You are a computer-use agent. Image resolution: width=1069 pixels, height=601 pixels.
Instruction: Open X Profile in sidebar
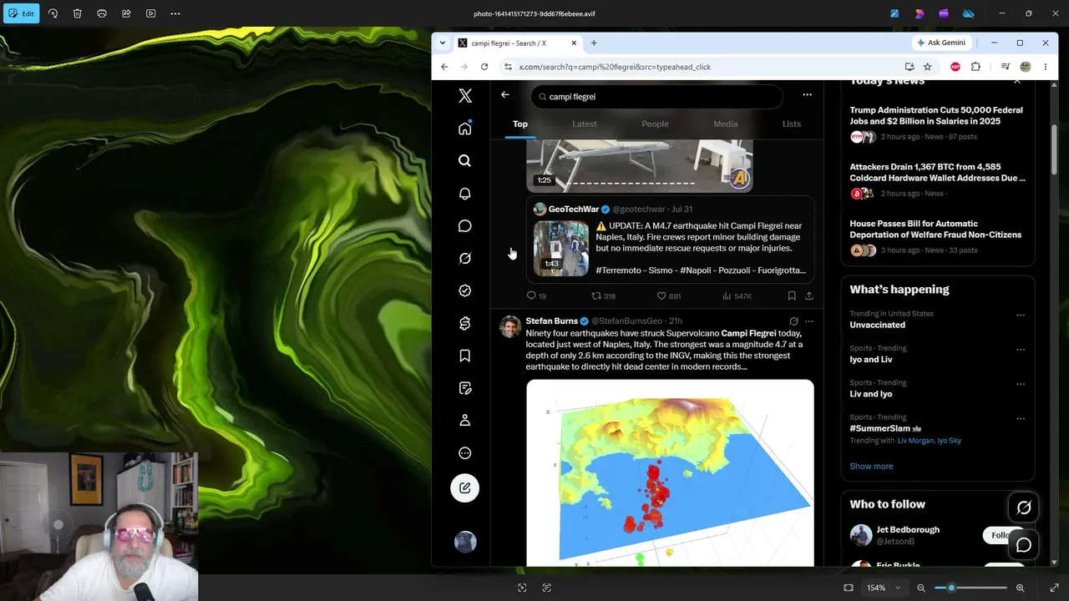coord(465,421)
